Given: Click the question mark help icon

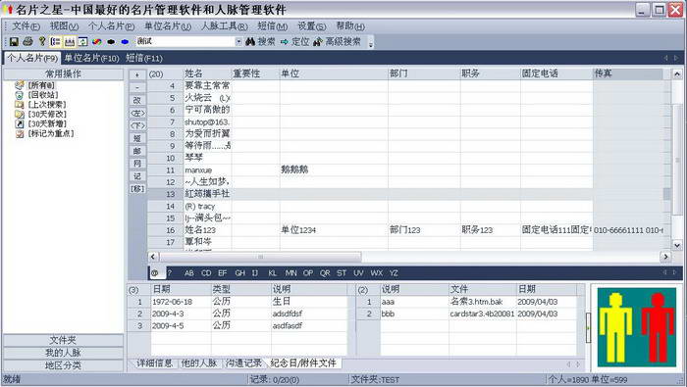Looking at the screenshot, I should [x=42, y=41].
